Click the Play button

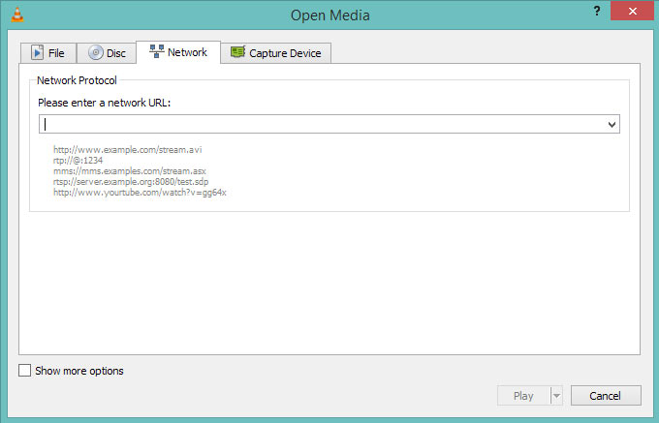(x=523, y=396)
